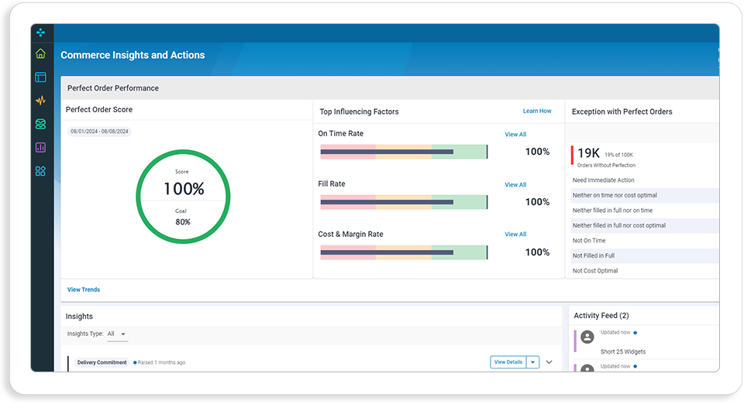This screenshot has width=744, height=418.
Task: Click the On Time Rate progress bar
Action: click(x=404, y=152)
